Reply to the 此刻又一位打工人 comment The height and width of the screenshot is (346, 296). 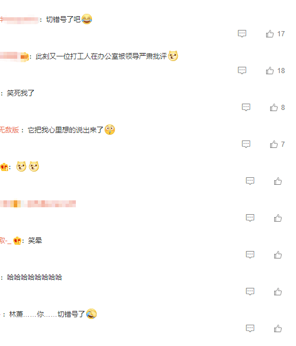click(x=242, y=71)
